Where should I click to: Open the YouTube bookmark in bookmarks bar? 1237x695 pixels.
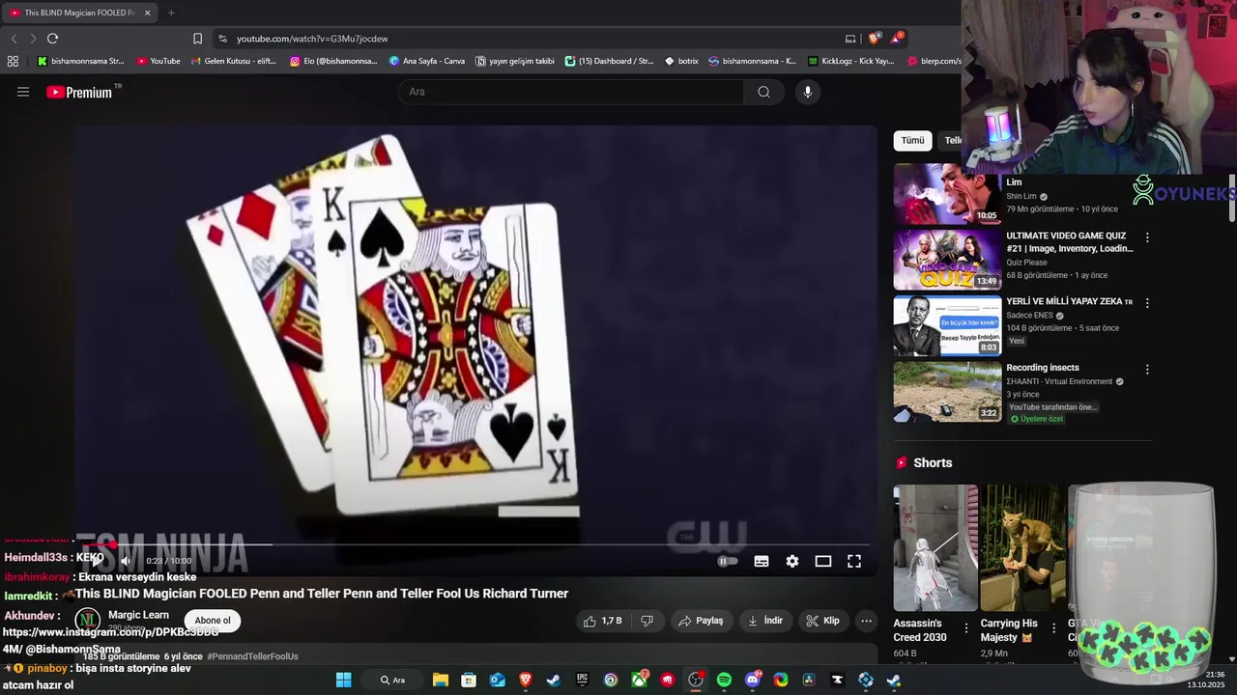tap(158, 61)
